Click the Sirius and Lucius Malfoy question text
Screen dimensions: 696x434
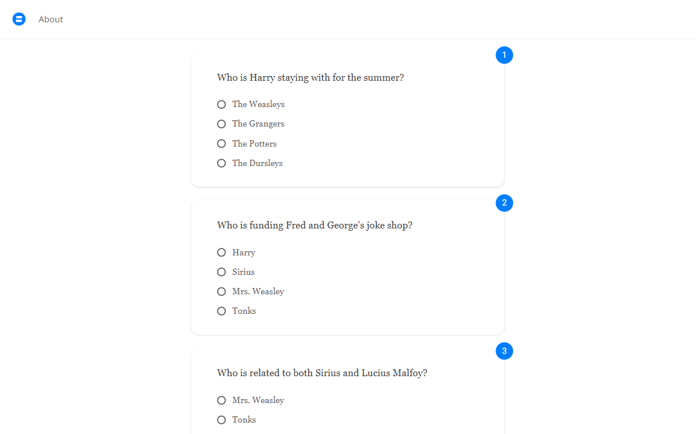(322, 373)
